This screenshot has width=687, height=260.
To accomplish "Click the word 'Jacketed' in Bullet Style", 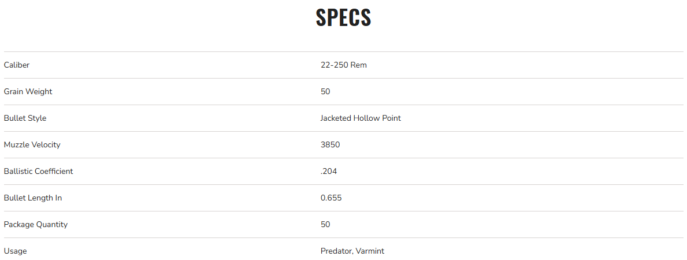I will tap(336, 118).
